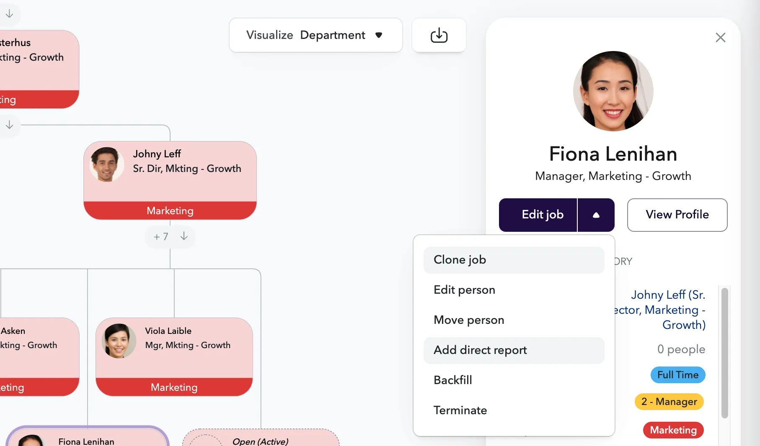Click the download chart icon button
Viewport: 760px width, 446px height.
point(439,35)
